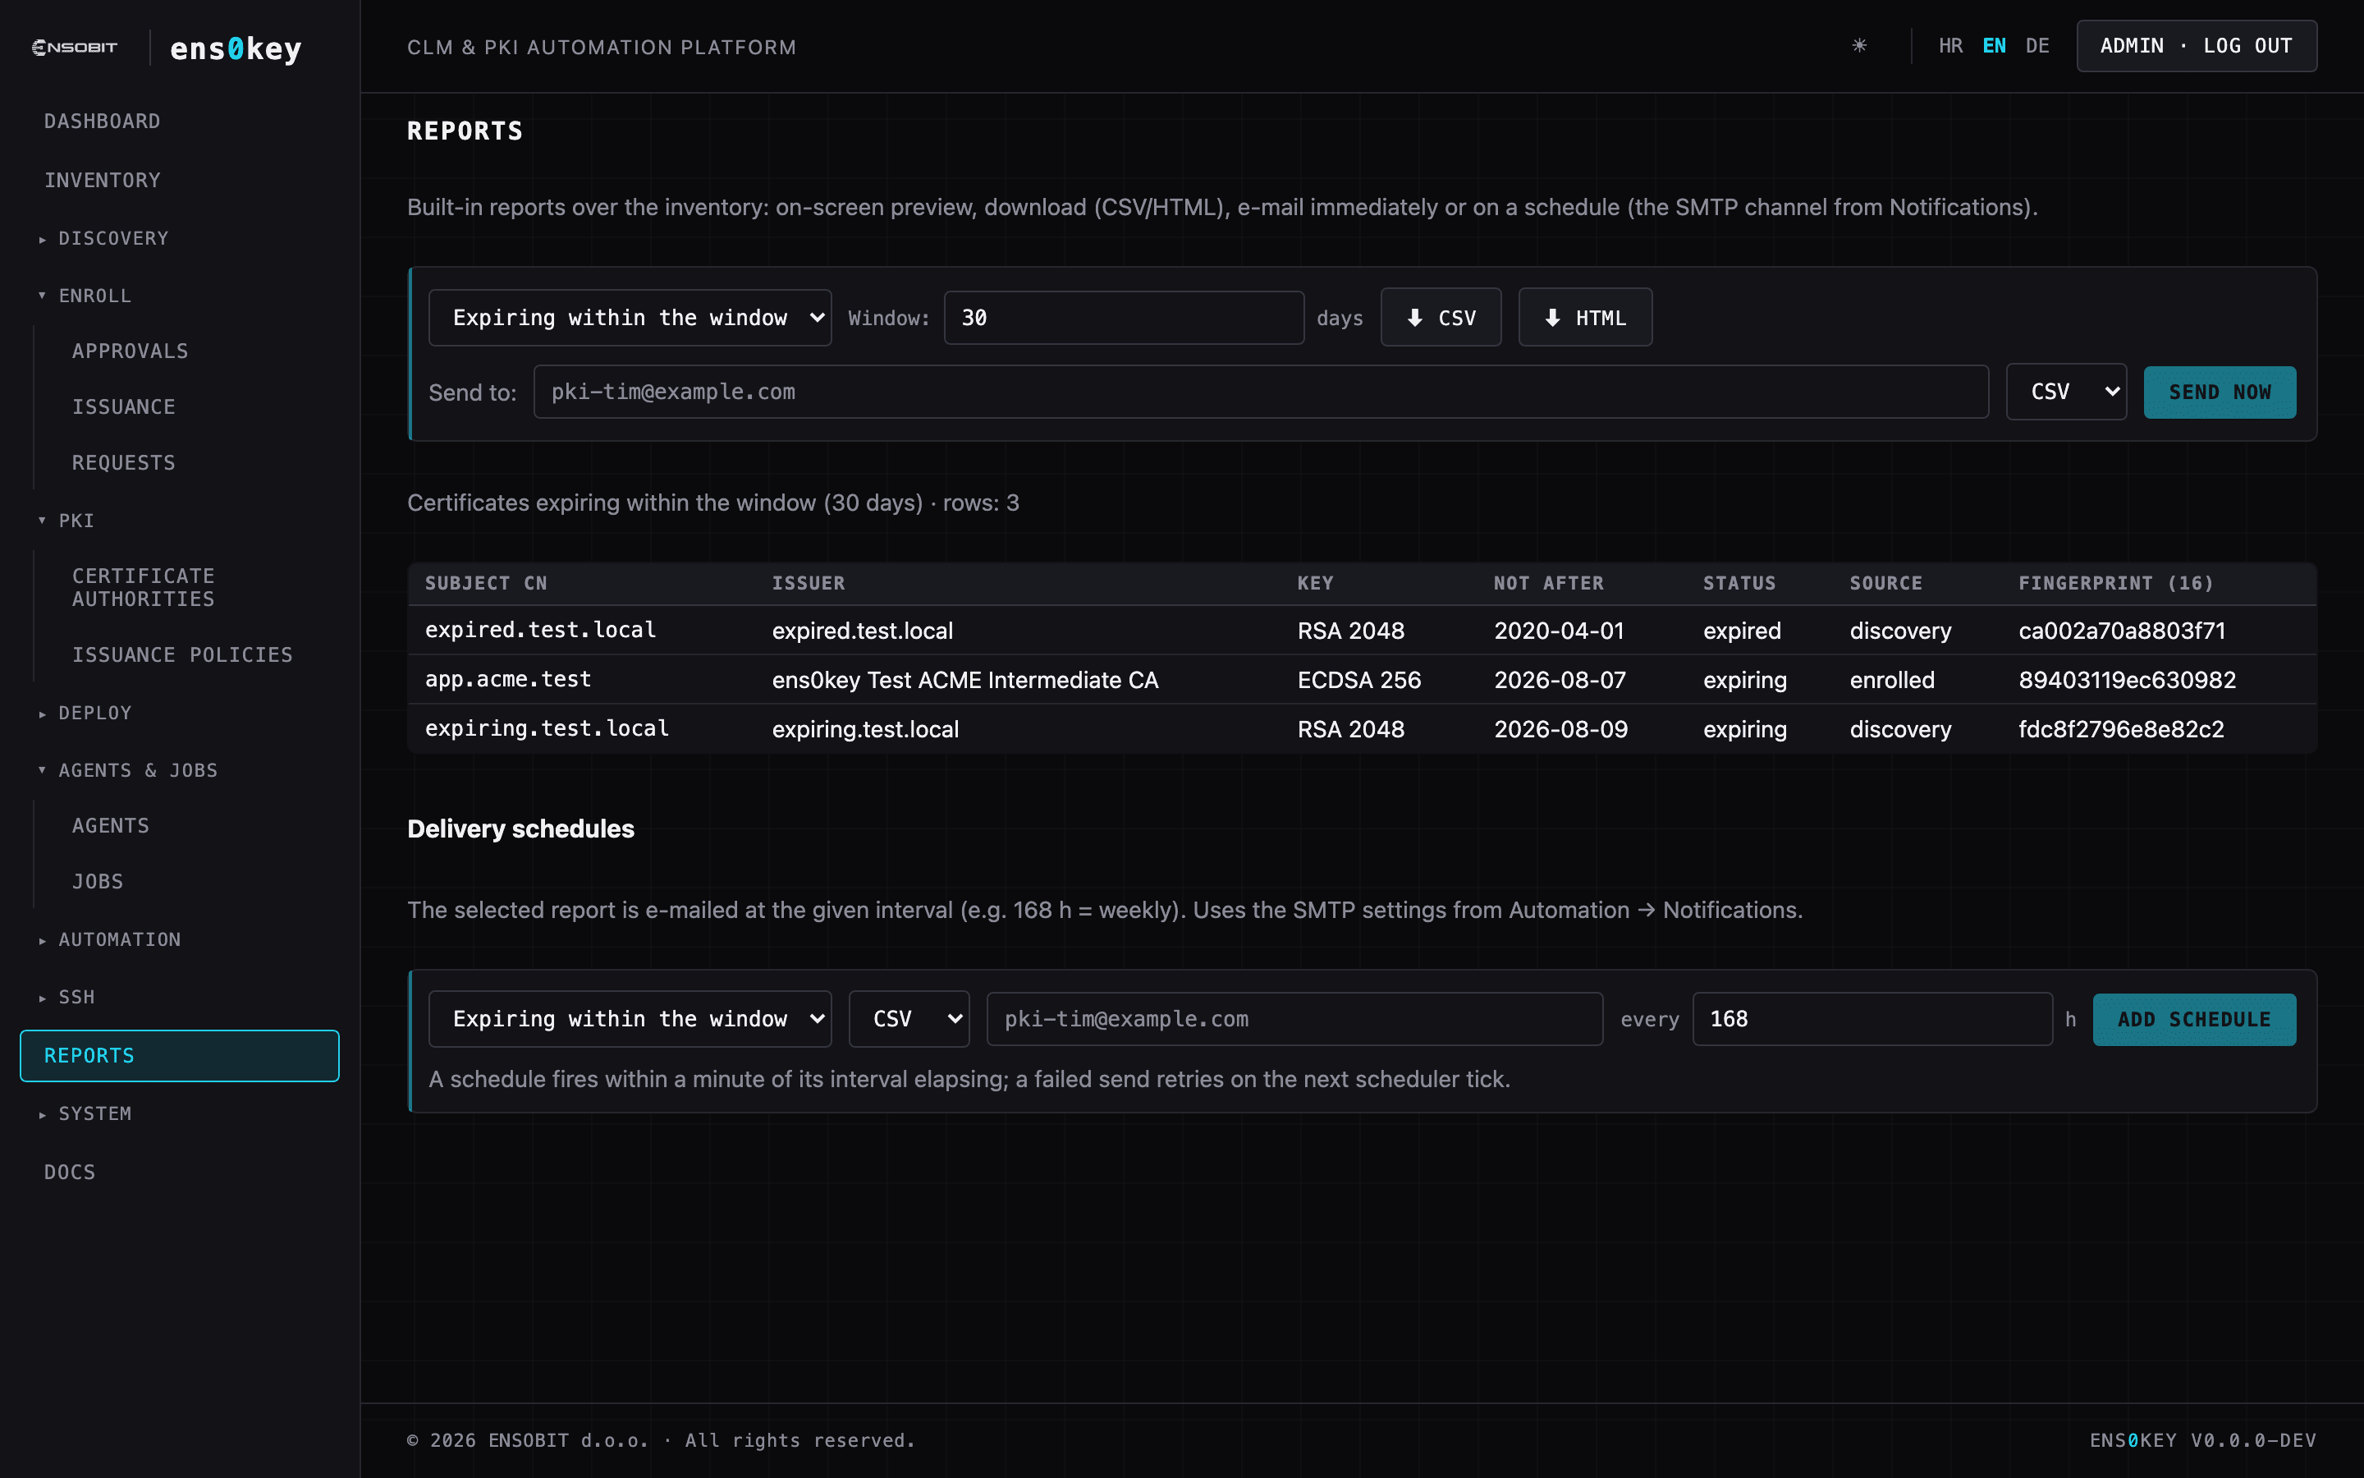Open the Dashboard page
This screenshot has width=2364, height=1478.
(102, 122)
